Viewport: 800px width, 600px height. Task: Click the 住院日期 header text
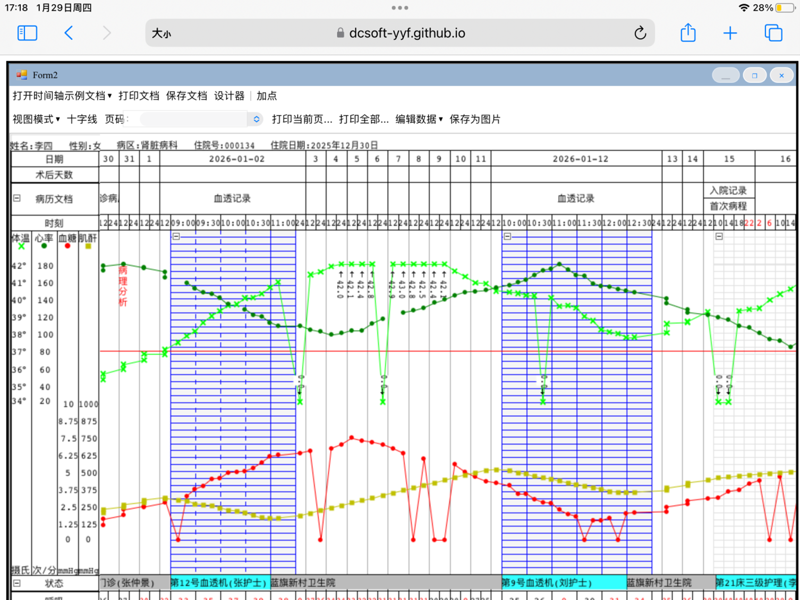click(324, 145)
